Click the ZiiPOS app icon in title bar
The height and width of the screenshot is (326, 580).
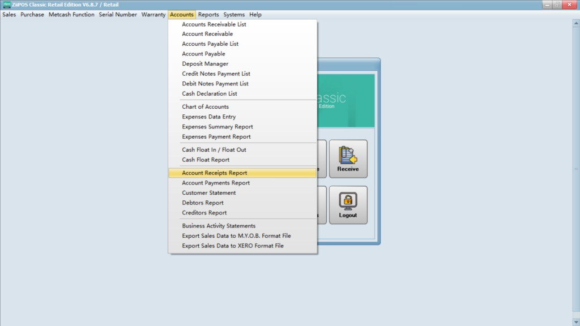pyautogui.click(x=6, y=5)
